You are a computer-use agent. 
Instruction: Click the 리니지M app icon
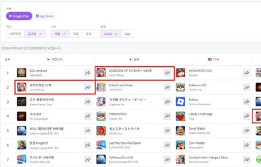pyautogui.click(x=22, y=116)
